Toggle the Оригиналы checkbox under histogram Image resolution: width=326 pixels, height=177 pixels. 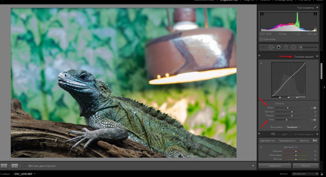pos(261,39)
